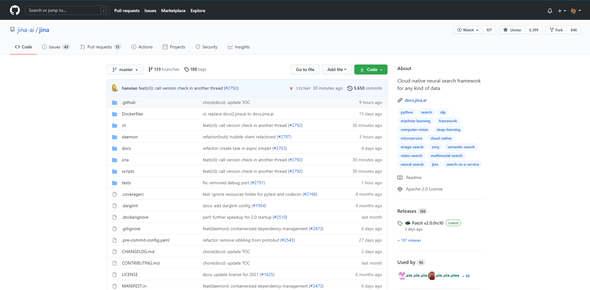The height and width of the screenshot is (290, 590).
Task: View the 846 forks count
Action: coord(574,30)
